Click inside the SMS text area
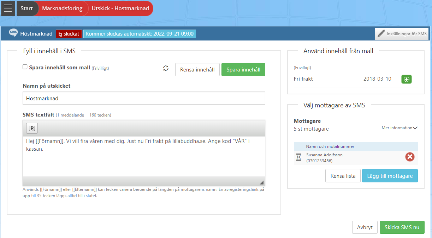Screen dimensions: 432x238 tap(144, 156)
